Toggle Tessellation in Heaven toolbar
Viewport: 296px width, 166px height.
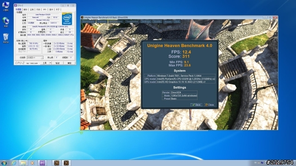click(x=132, y=22)
